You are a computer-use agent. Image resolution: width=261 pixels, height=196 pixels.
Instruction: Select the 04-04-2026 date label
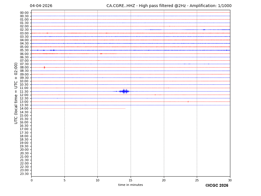click(41, 6)
